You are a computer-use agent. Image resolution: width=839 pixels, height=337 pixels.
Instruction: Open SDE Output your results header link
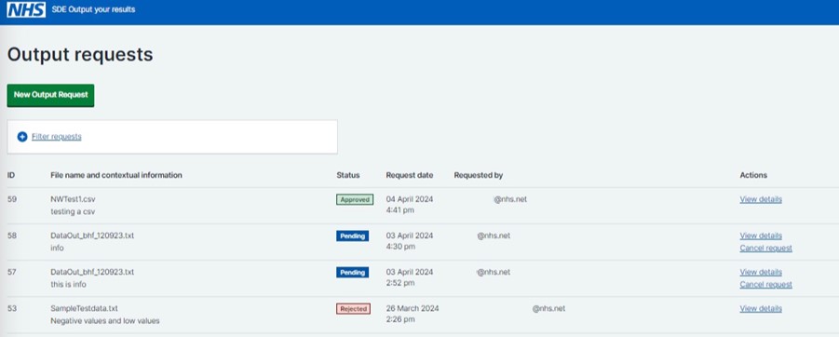click(x=94, y=9)
